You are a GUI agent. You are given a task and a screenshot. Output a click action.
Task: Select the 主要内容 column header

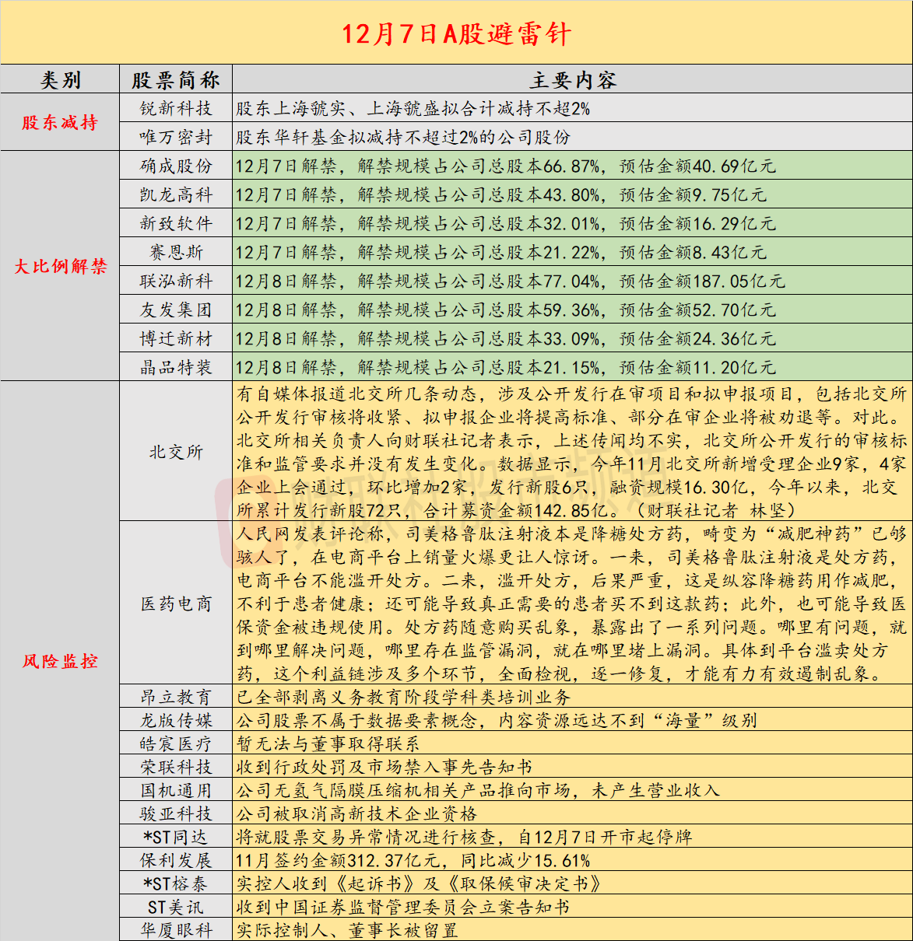point(572,80)
